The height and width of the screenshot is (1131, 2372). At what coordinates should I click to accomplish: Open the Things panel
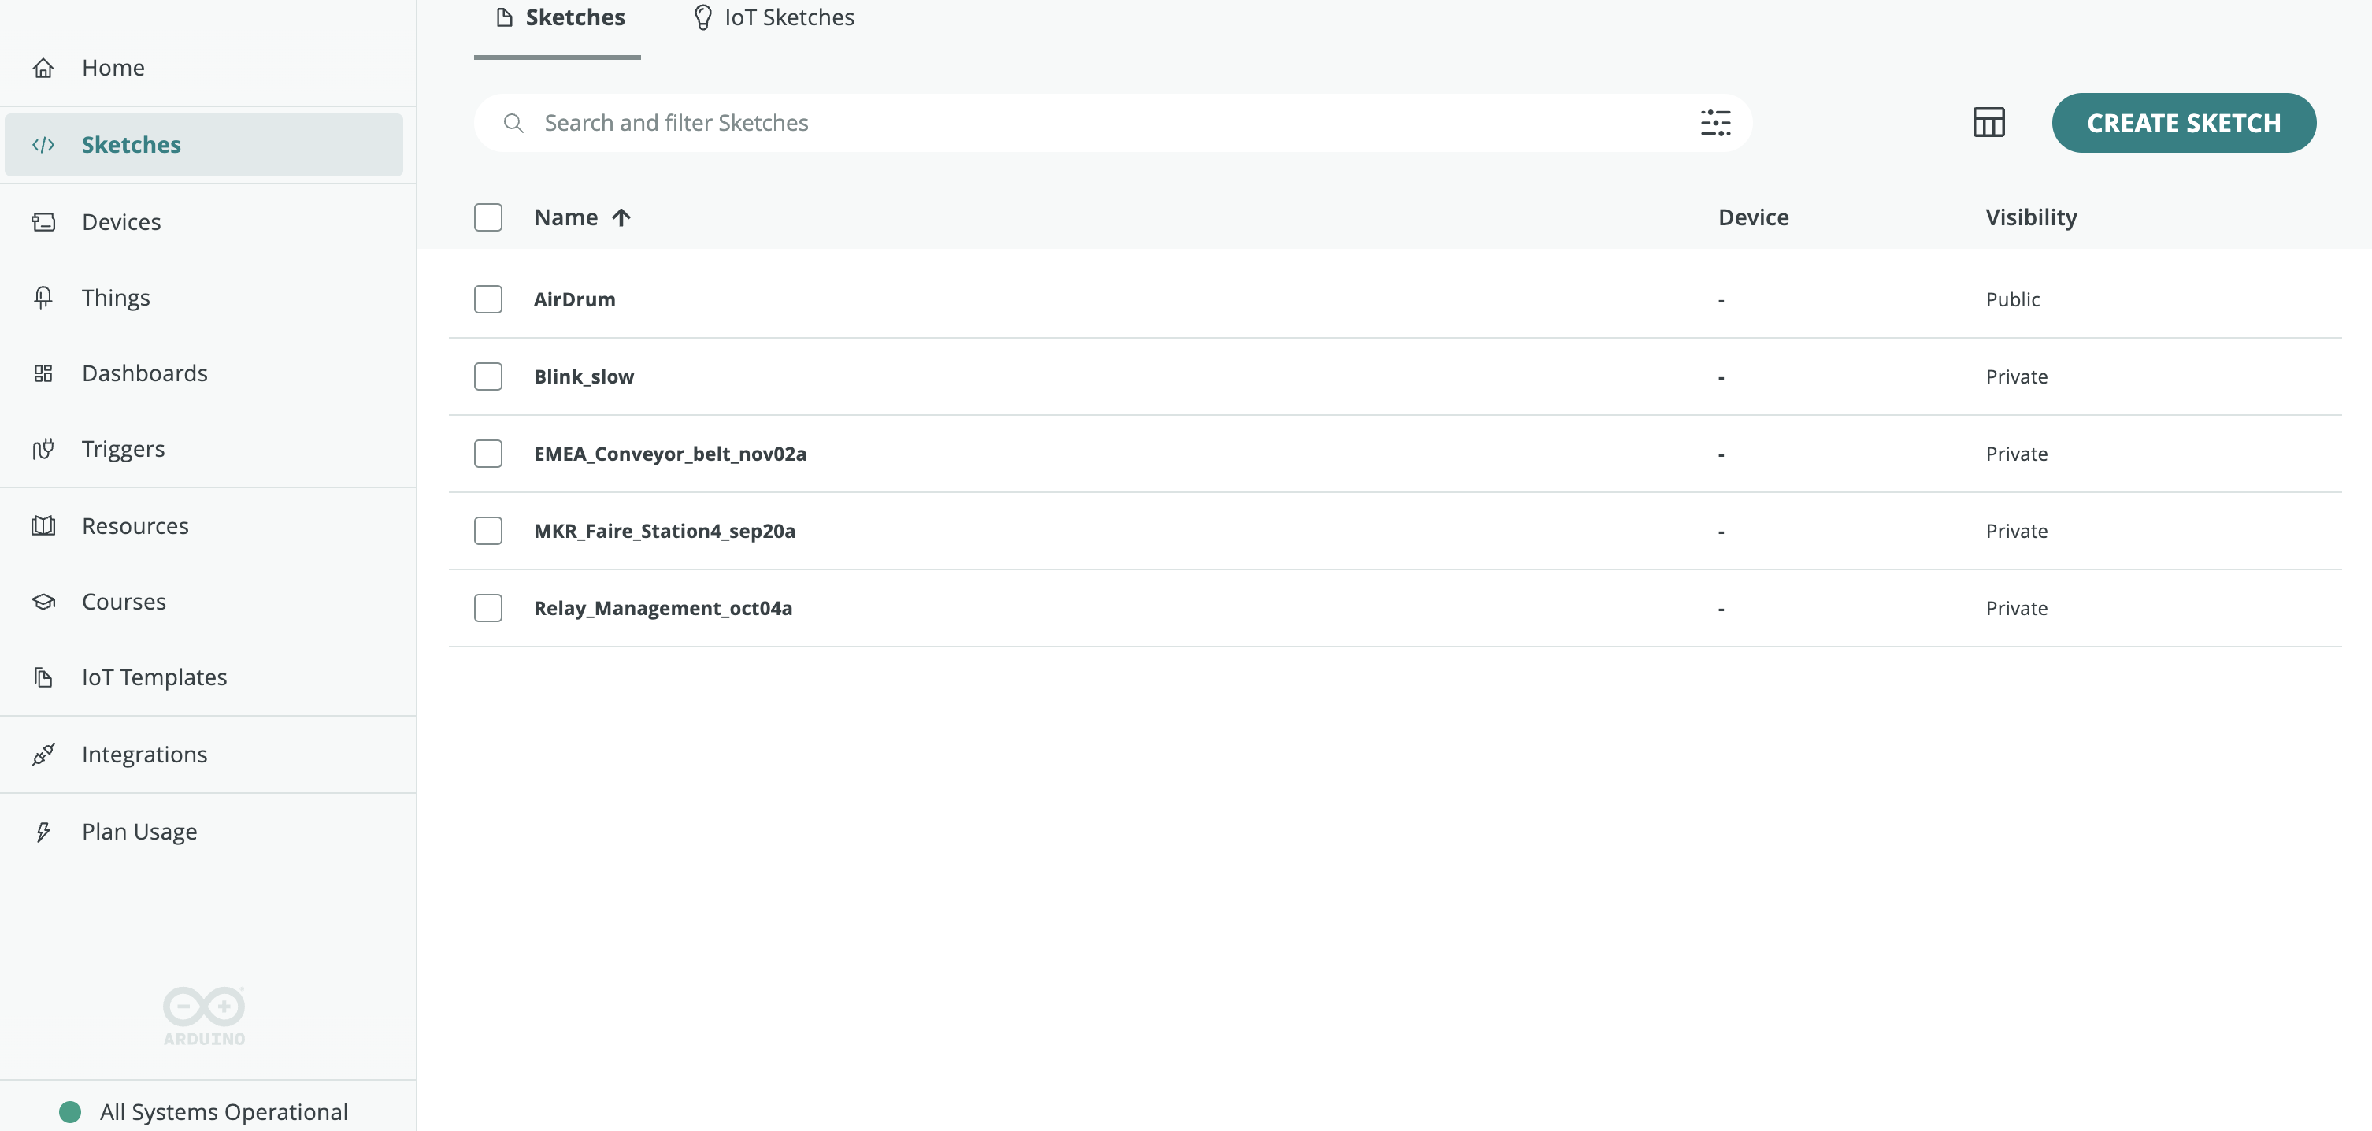pyautogui.click(x=115, y=297)
